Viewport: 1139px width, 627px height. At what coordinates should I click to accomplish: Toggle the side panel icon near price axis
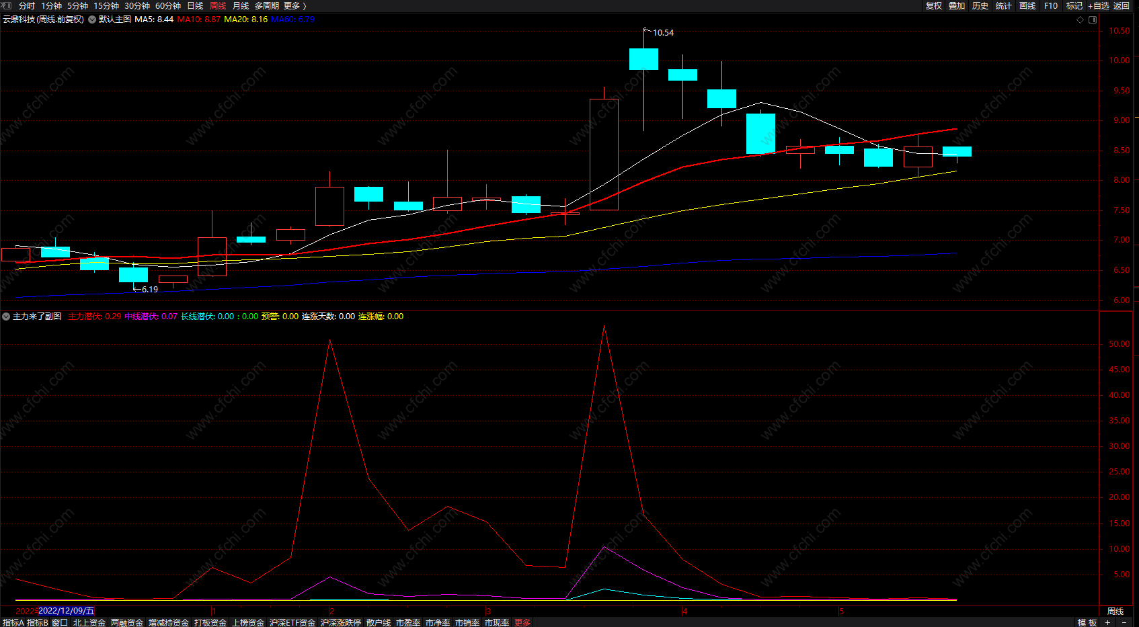(x=1093, y=19)
